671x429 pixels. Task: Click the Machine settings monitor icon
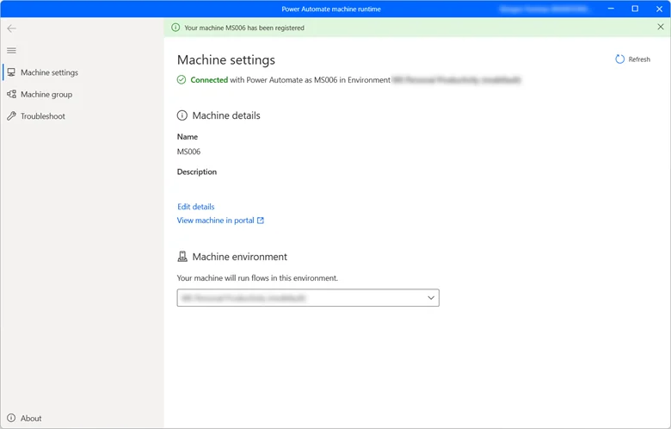point(11,72)
